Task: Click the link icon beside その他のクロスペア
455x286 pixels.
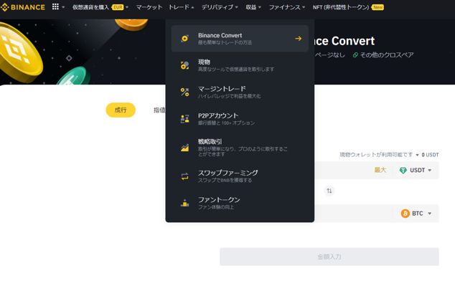Action: click(x=355, y=54)
